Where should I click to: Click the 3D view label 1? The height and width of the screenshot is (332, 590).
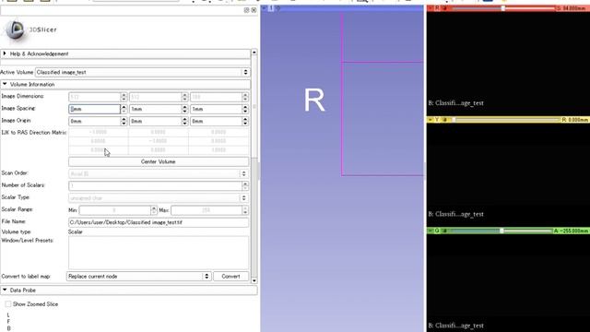pos(271,8)
